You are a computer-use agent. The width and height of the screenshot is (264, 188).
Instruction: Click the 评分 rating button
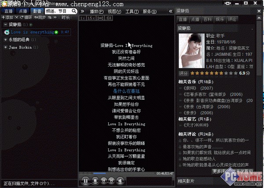pos(183,73)
